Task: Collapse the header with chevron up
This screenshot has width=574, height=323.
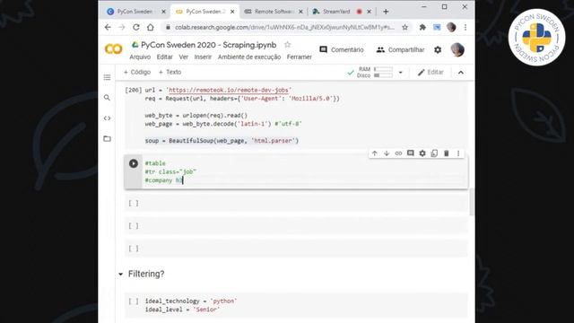Action: point(461,73)
